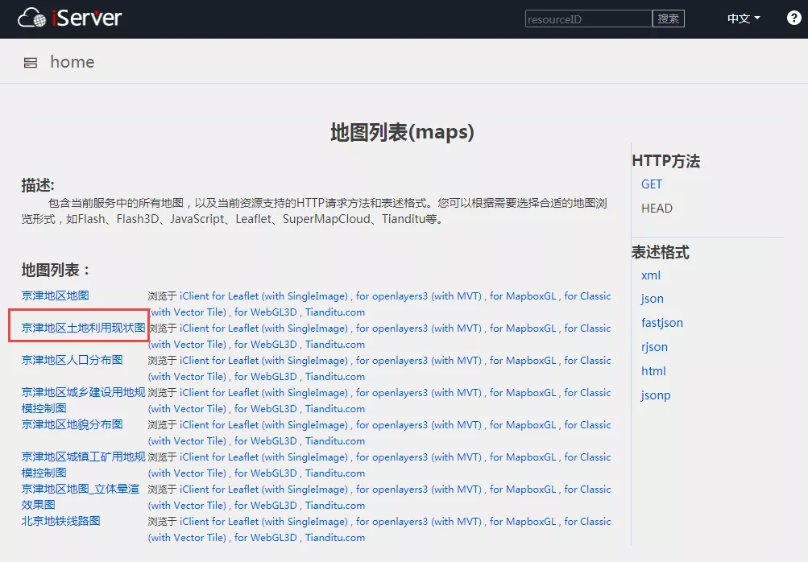Open the 京津地区地图_立体晕渲效果图 map link
The width and height of the screenshot is (808, 562).
81,497
